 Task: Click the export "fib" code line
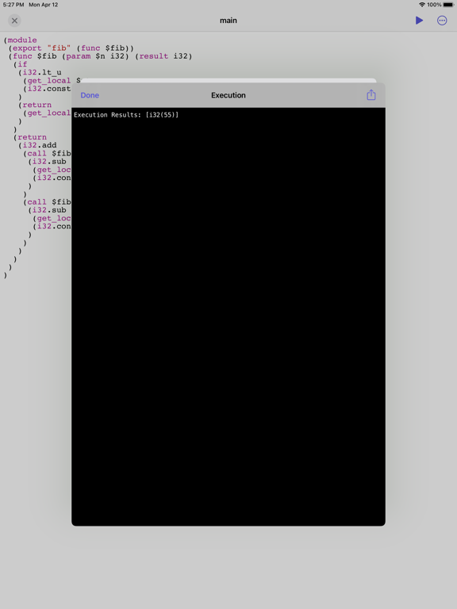71,48
